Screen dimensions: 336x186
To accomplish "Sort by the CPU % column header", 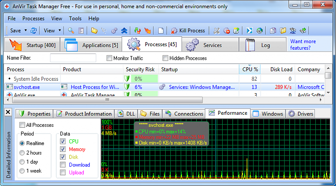I will click(x=250, y=69).
